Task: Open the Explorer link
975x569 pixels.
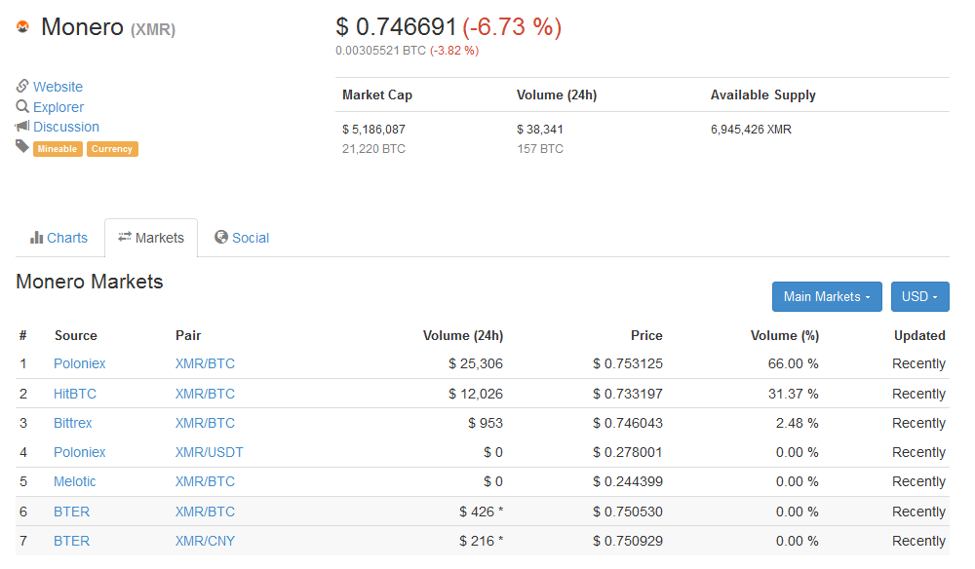Action: [x=58, y=107]
